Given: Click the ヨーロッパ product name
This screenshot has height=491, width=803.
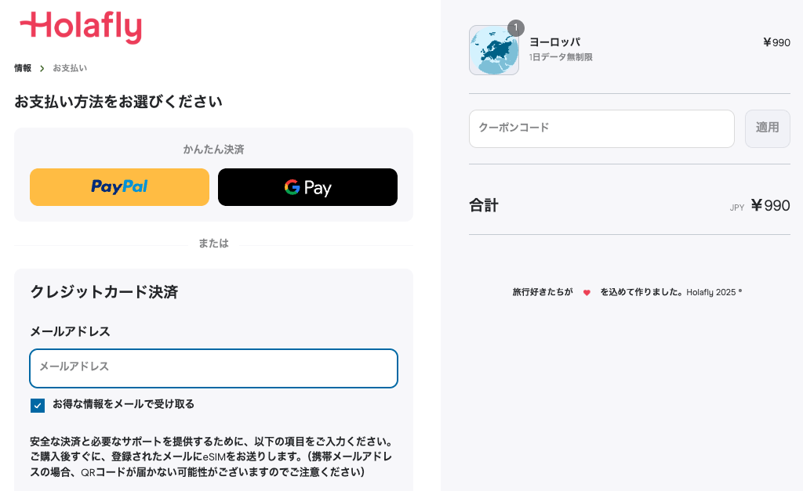Looking at the screenshot, I should click(554, 42).
